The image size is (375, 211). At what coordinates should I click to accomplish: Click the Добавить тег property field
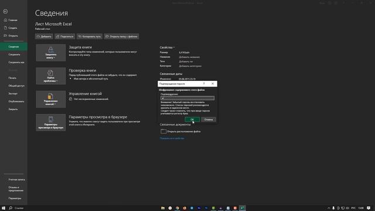click(186, 62)
